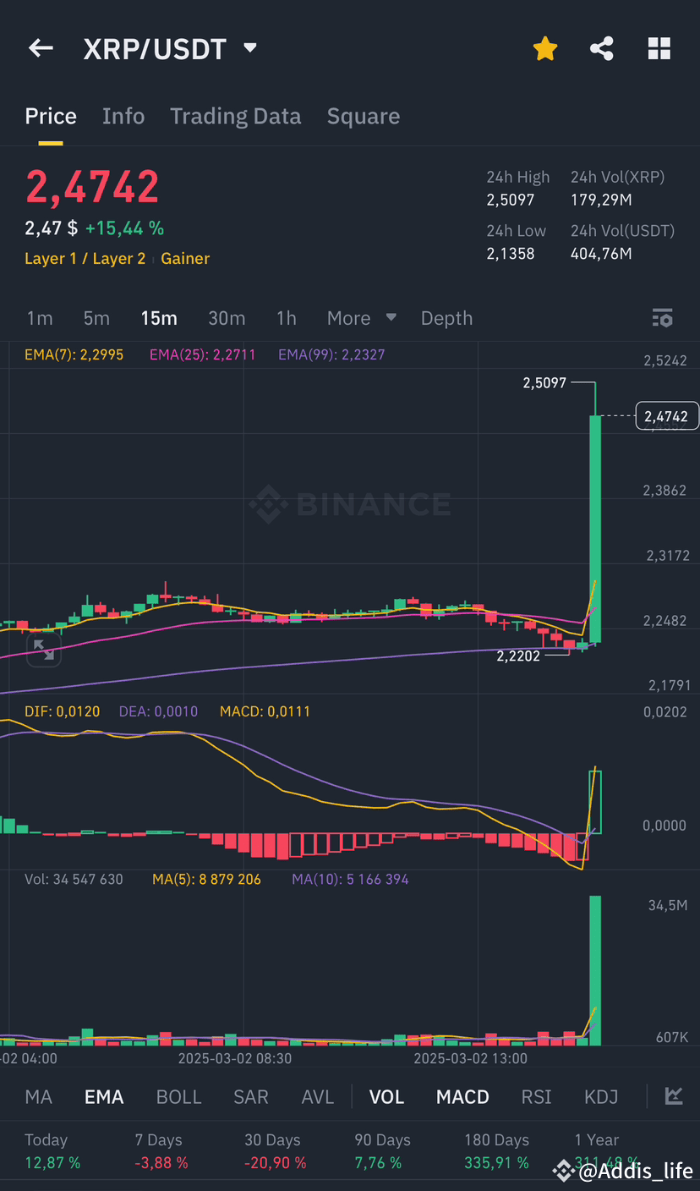Click the EMA(7): 2,2995 legend
Screen dimensions: 700x1191
74,354
